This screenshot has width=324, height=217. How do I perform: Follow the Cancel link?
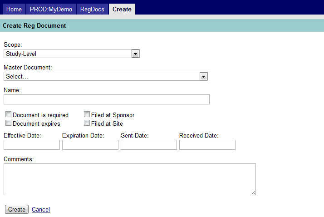click(x=41, y=209)
